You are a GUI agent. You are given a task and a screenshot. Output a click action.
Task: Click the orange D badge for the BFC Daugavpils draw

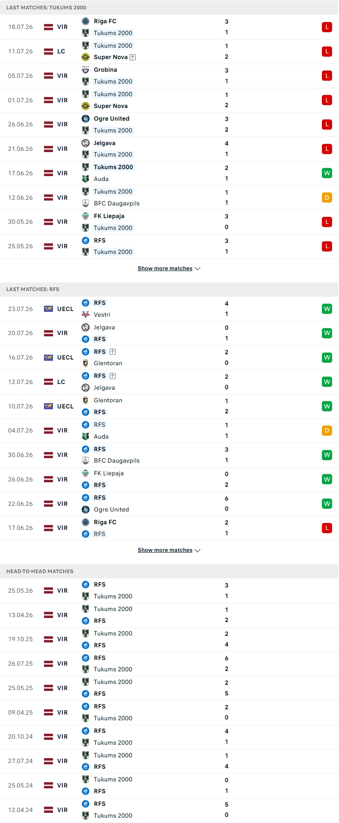tap(327, 198)
